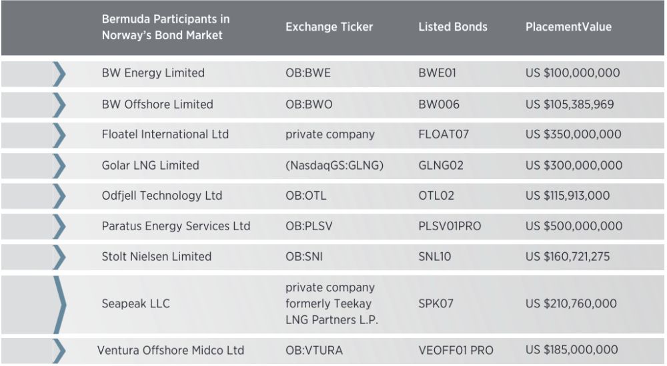
Task: Click the Listed Bonds column header
Action: 452,27
